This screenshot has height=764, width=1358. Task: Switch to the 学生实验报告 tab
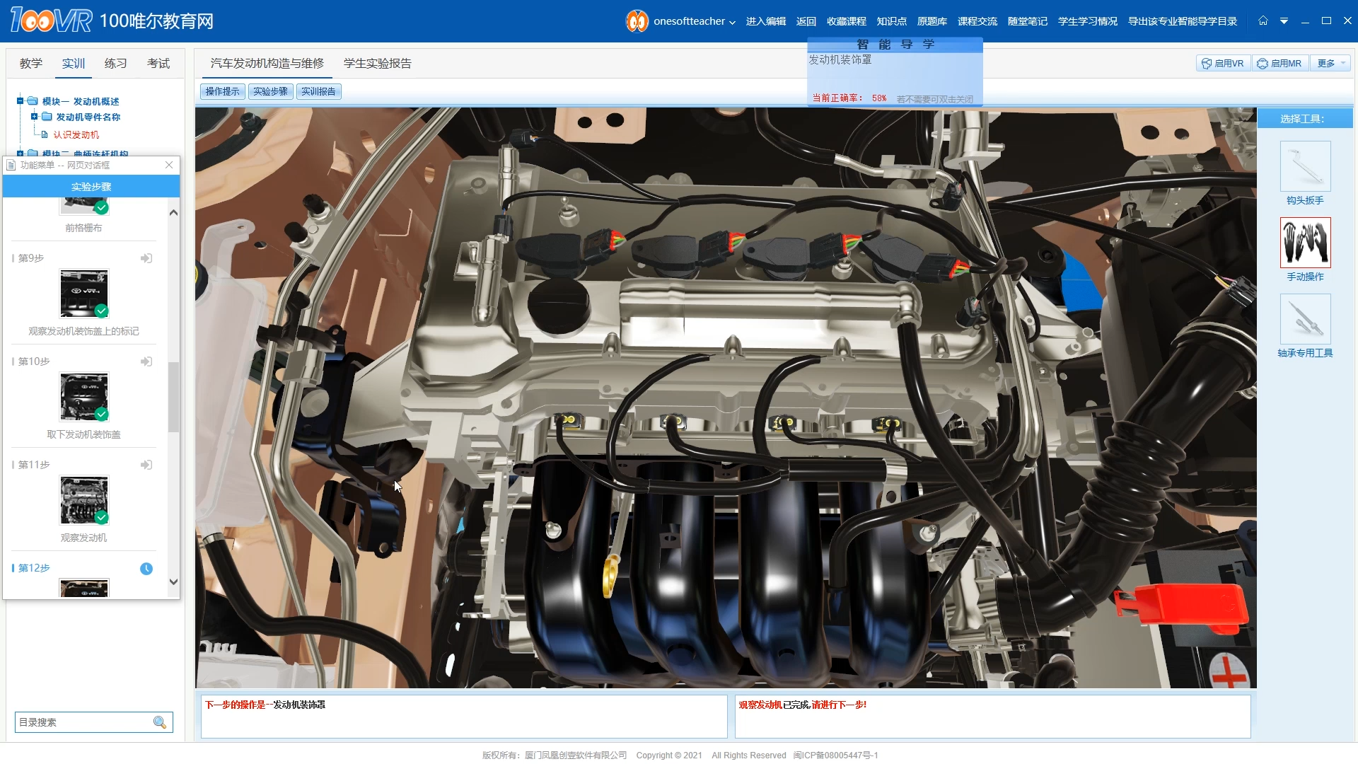coord(378,64)
